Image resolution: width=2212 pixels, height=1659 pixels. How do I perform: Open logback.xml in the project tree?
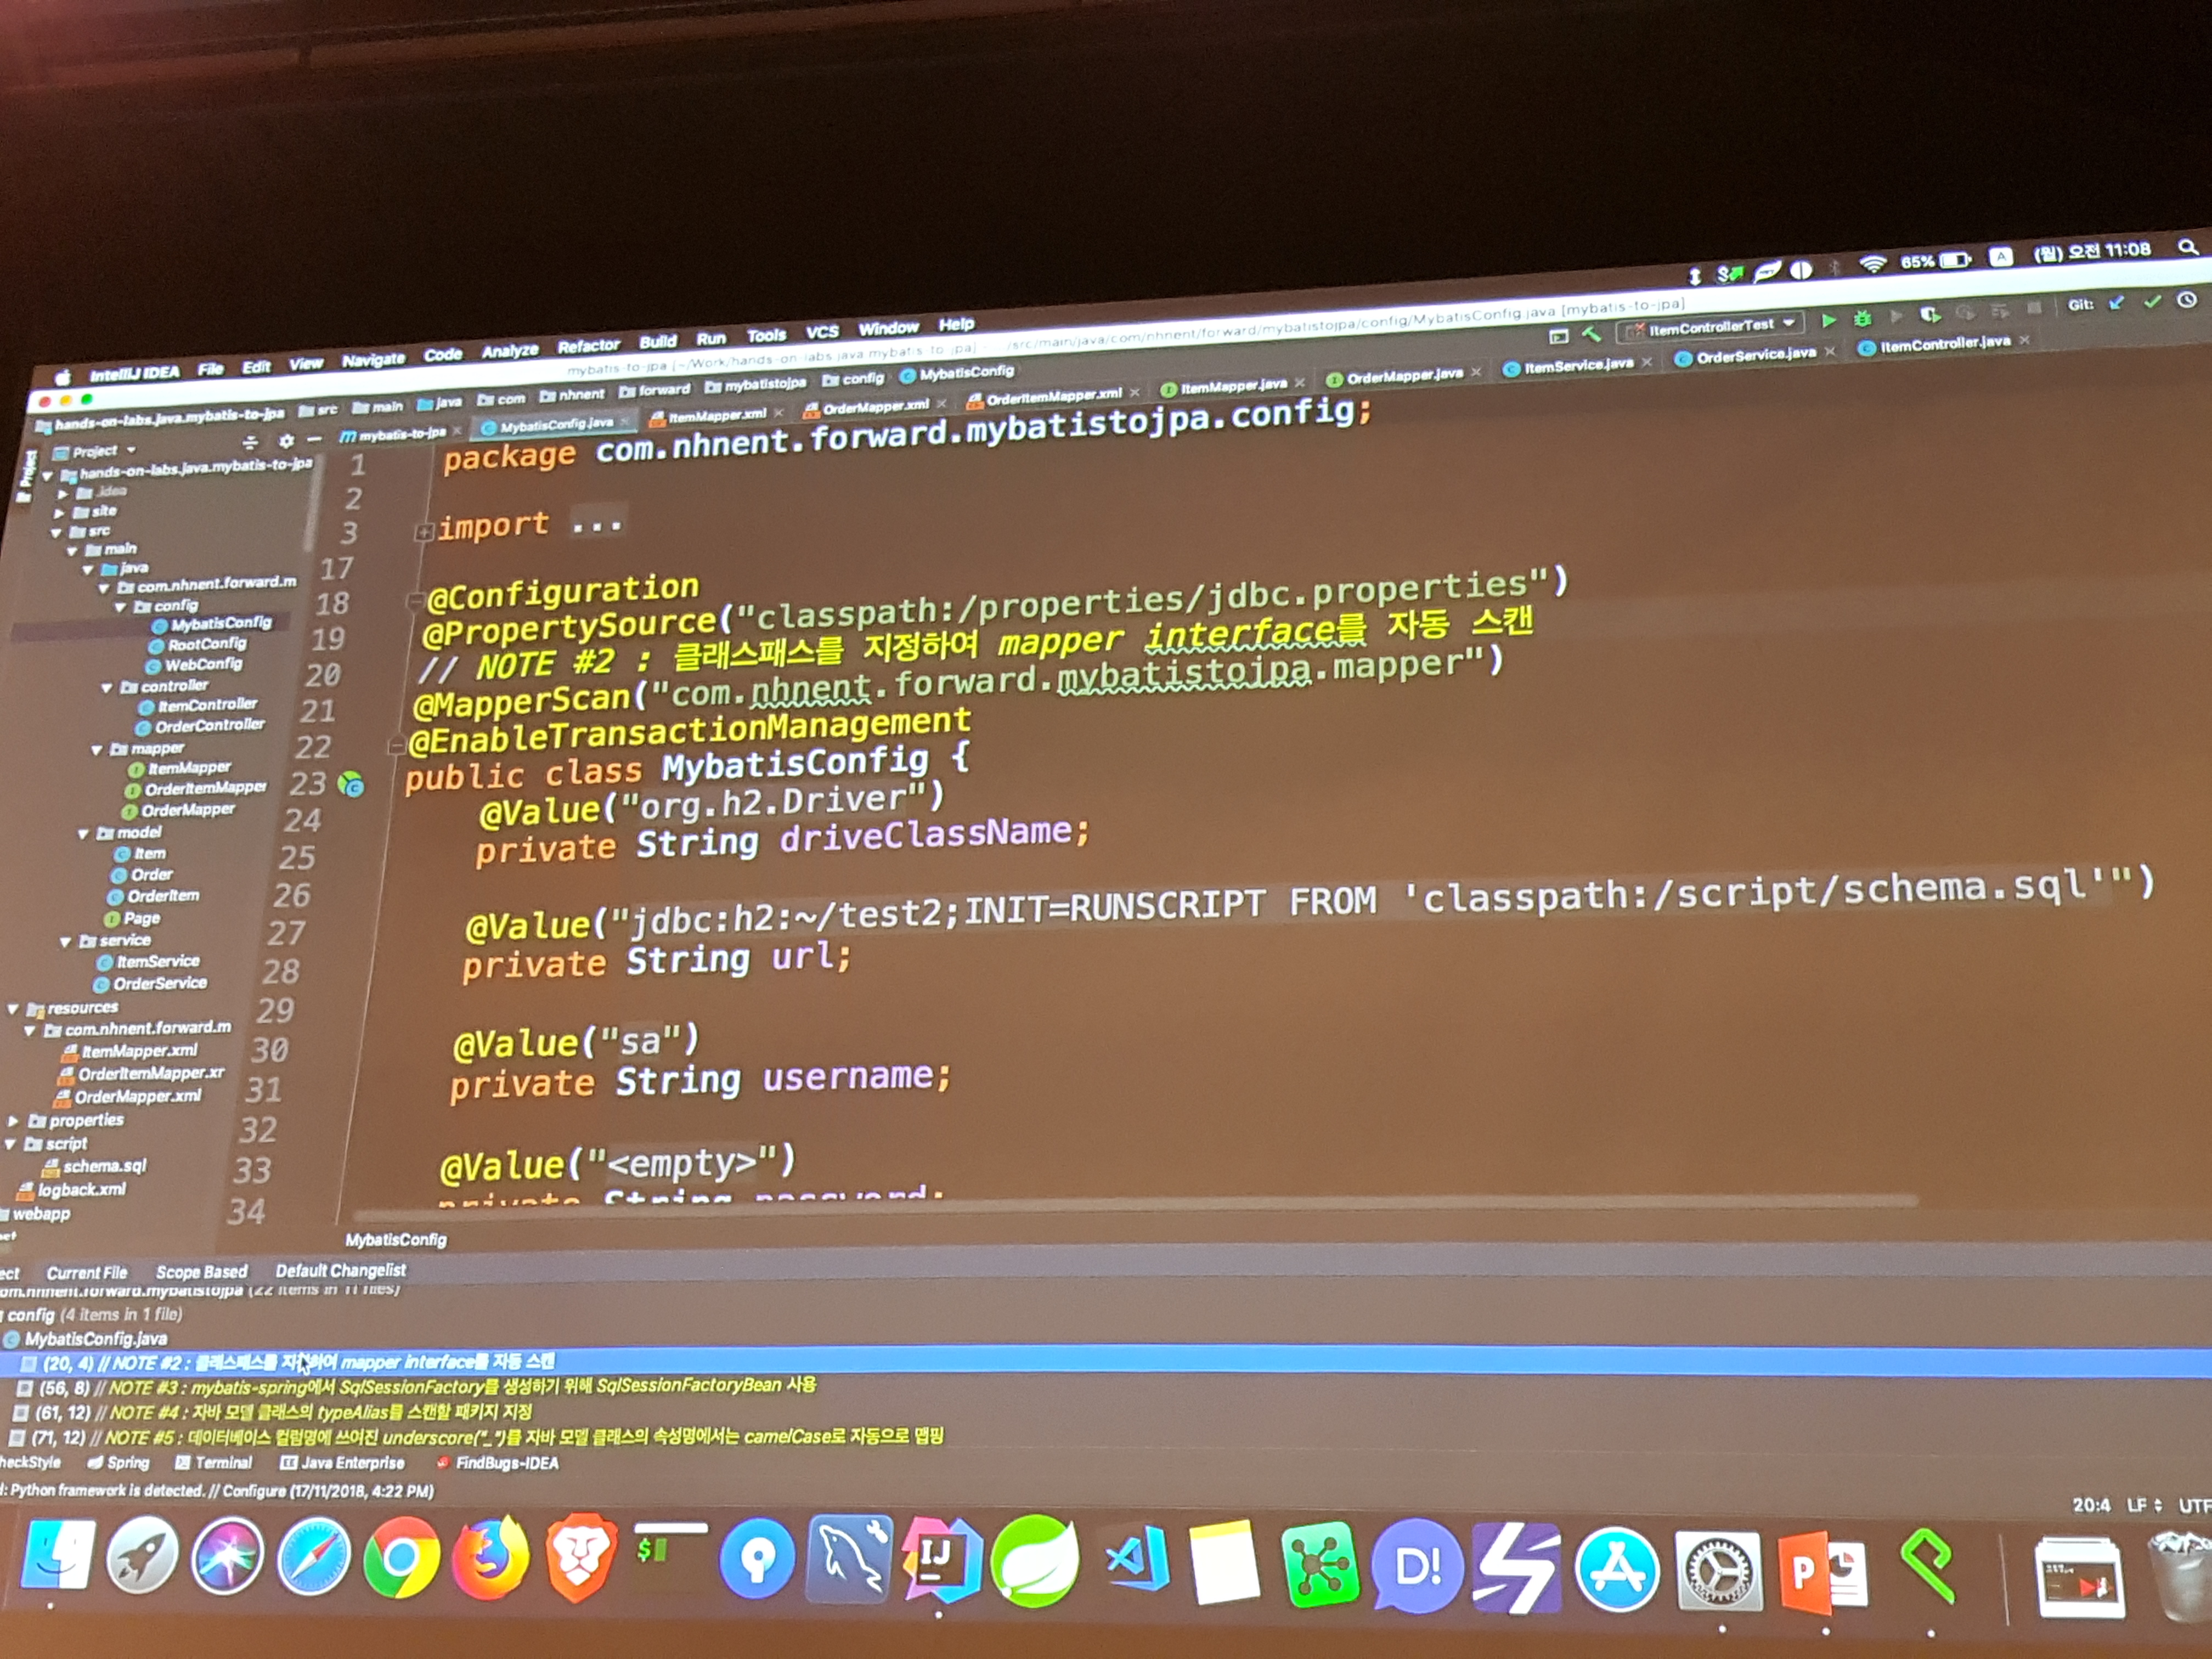72,1191
